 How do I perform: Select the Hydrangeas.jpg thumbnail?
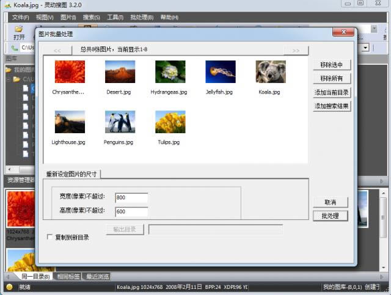click(170, 72)
